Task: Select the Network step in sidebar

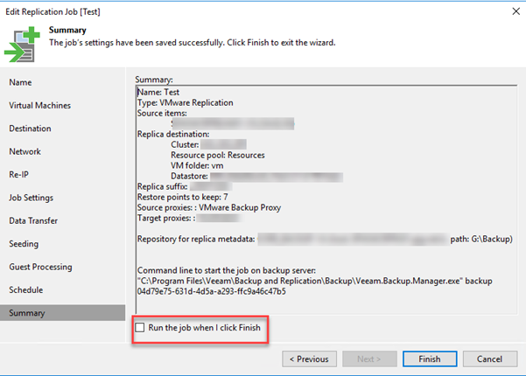Action: click(x=25, y=152)
